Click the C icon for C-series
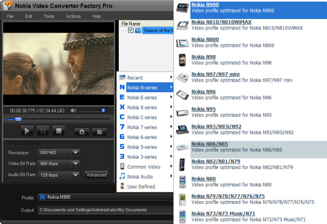The height and width of the screenshot is (224, 327). (x=122, y=117)
